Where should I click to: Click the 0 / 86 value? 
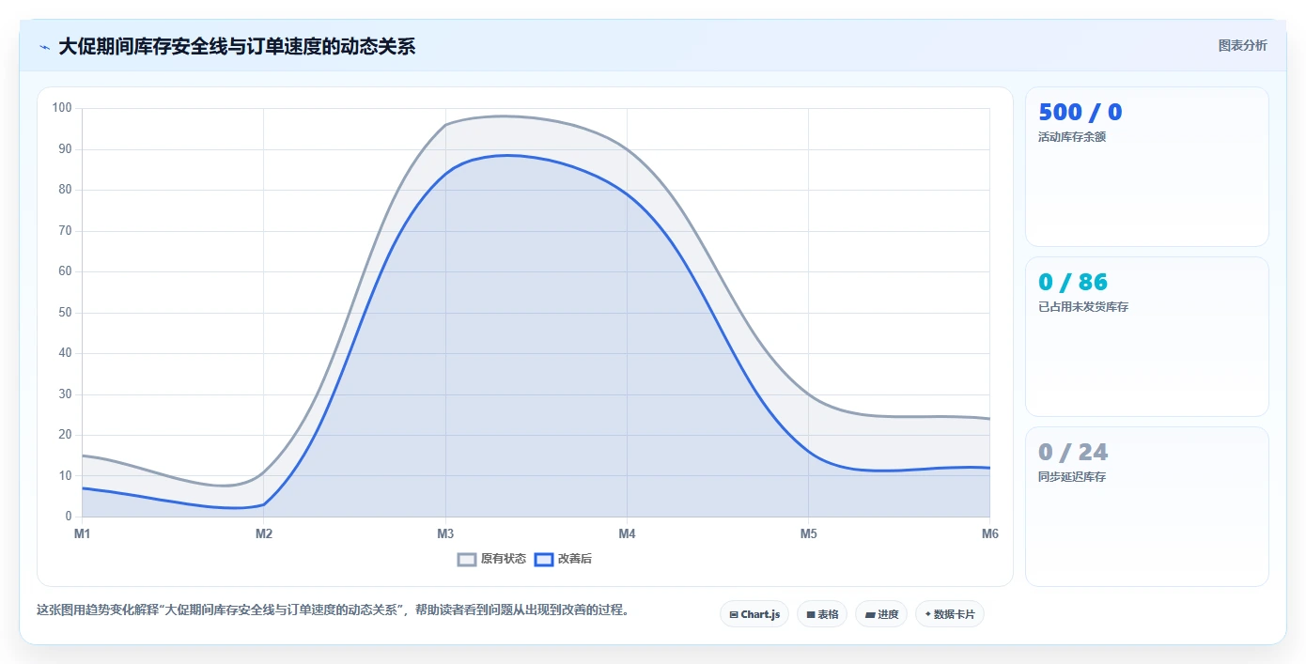click(x=1073, y=282)
